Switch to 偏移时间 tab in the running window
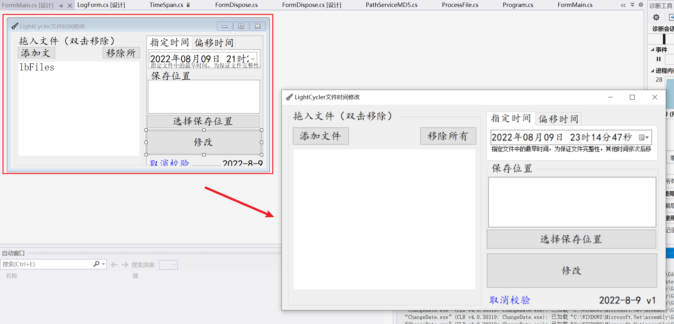Screen dimensions: 674x324 [x=559, y=119]
